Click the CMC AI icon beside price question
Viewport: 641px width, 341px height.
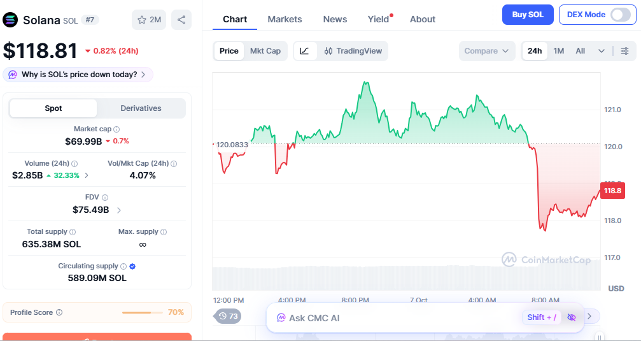13,75
